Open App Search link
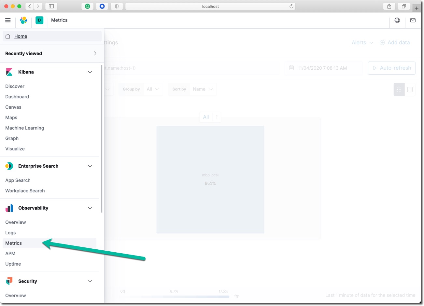Image resolution: width=424 pixels, height=306 pixels. (x=18, y=180)
